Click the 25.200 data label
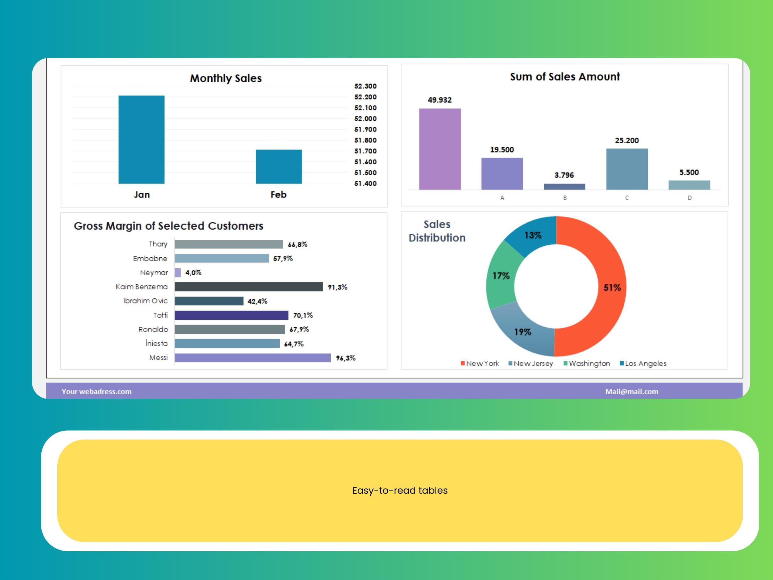Image resolution: width=773 pixels, height=580 pixels. [627, 140]
